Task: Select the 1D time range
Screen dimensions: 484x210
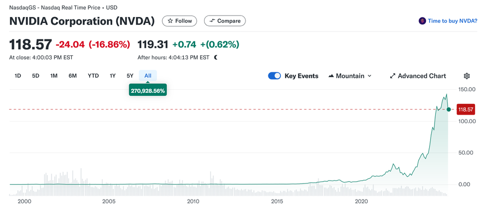Action: click(x=18, y=76)
